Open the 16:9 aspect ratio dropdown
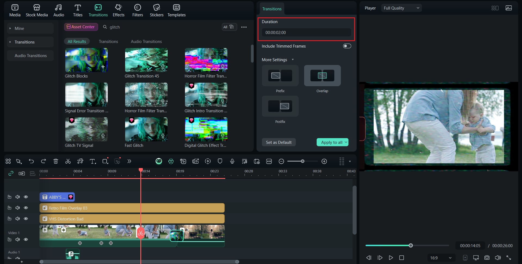 pos(440,257)
